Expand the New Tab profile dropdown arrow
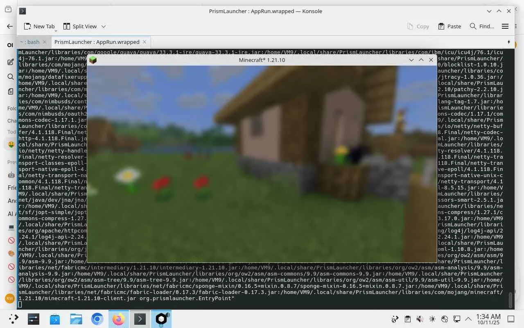The height and width of the screenshot is (328, 524). (x=56, y=31)
